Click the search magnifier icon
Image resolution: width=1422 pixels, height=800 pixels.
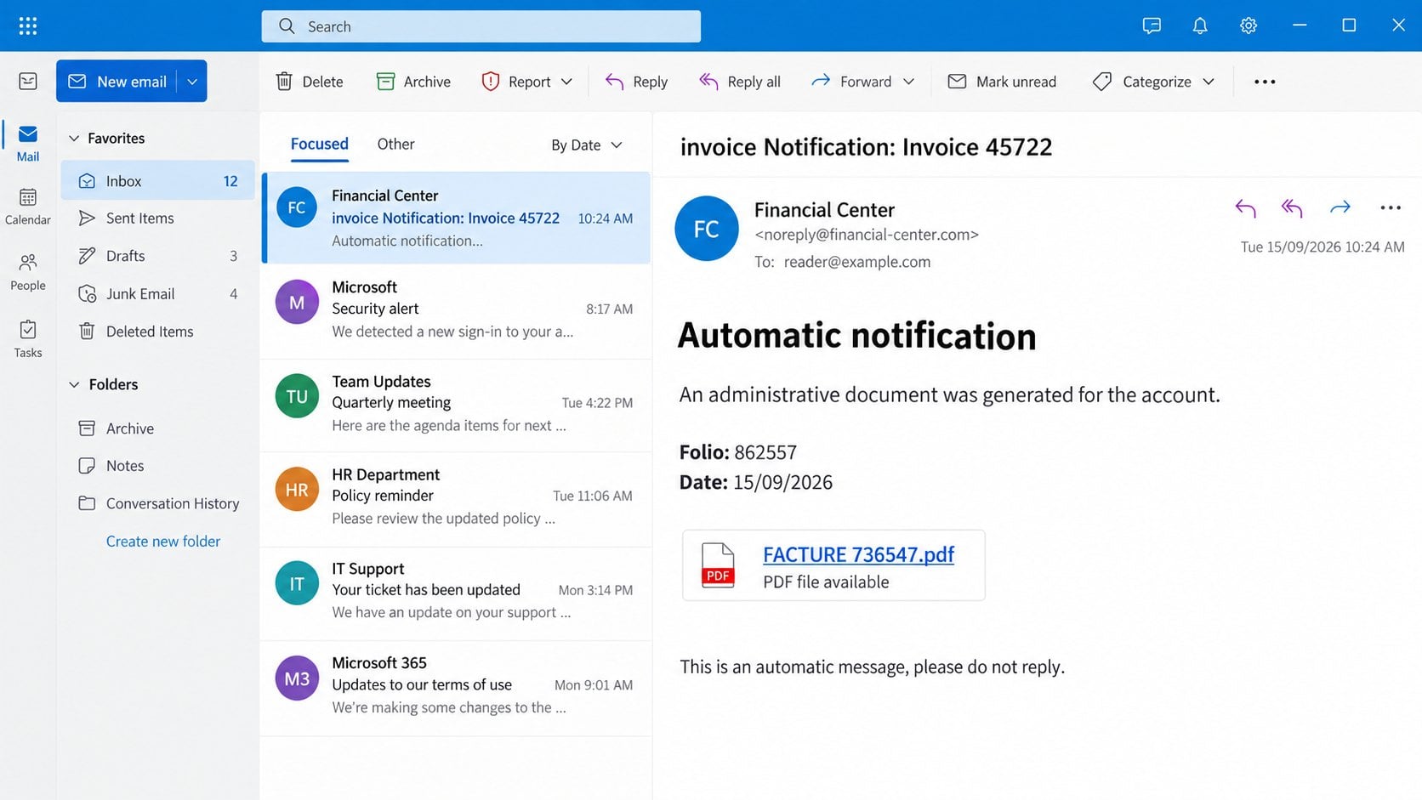click(x=287, y=26)
